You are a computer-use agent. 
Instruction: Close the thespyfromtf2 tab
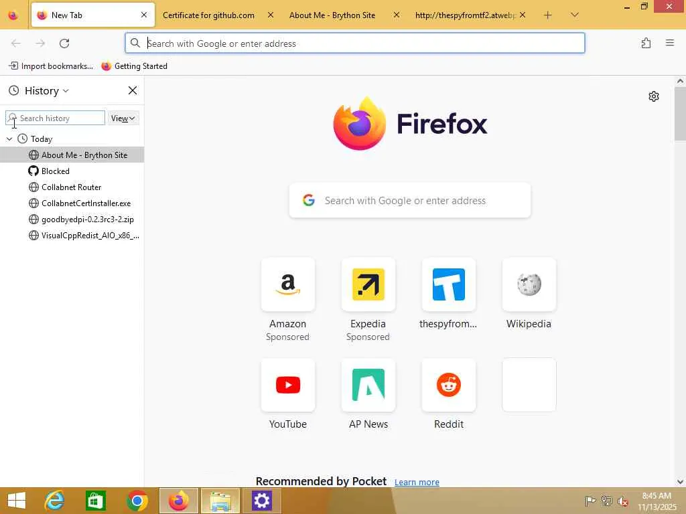[523, 15]
